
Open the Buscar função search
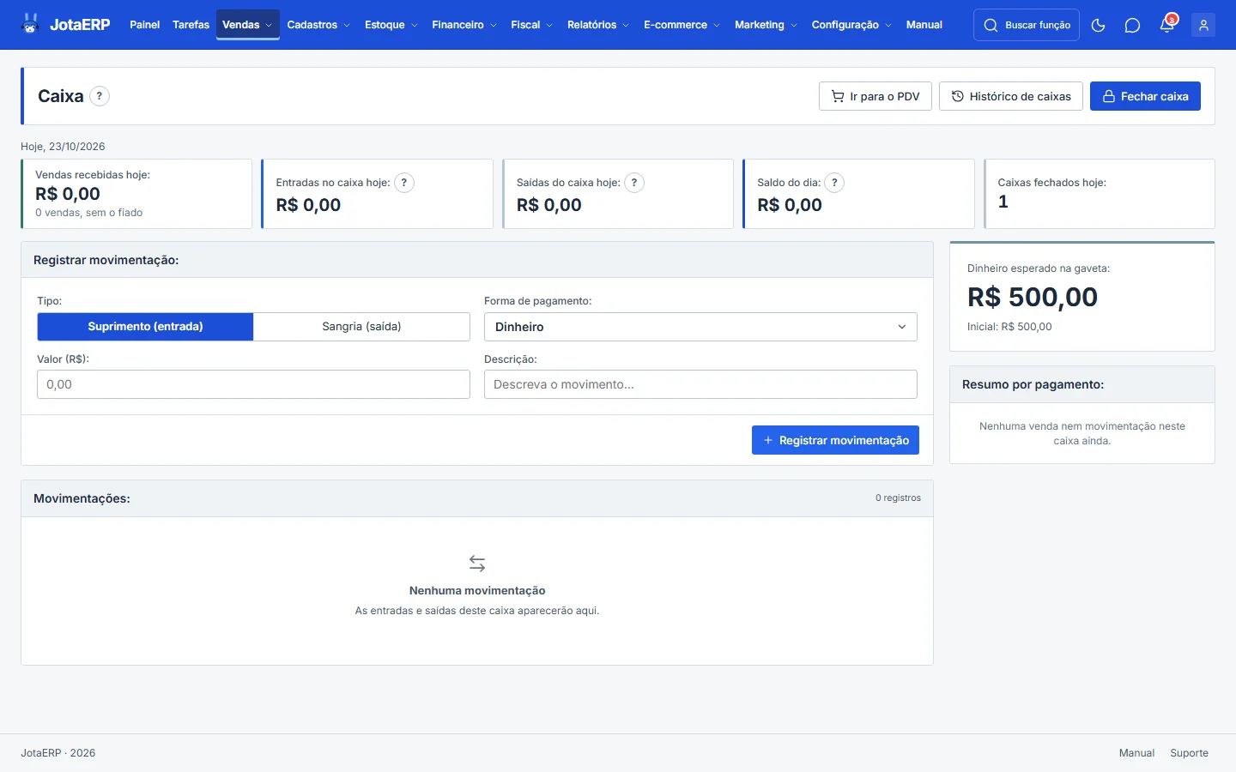pos(1027,25)
